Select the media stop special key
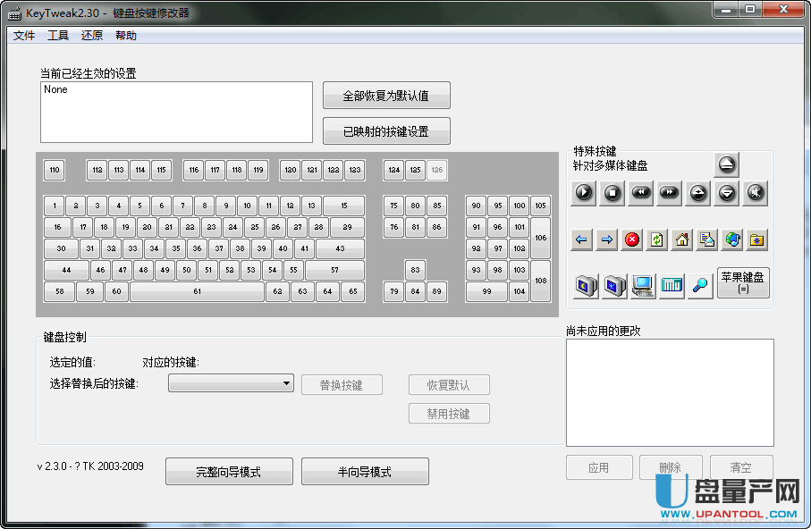 pos(612,193)
